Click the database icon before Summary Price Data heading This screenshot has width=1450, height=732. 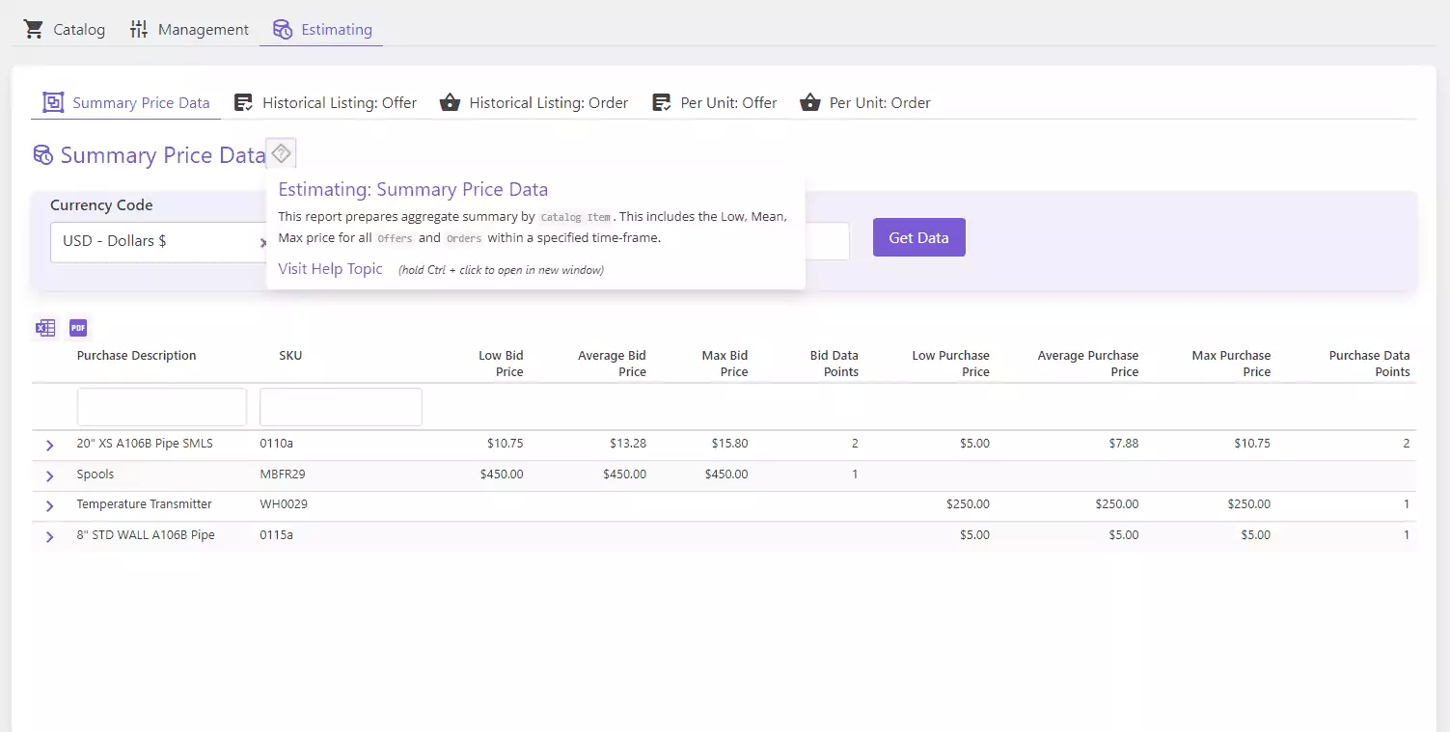click(x=42, y=155)
